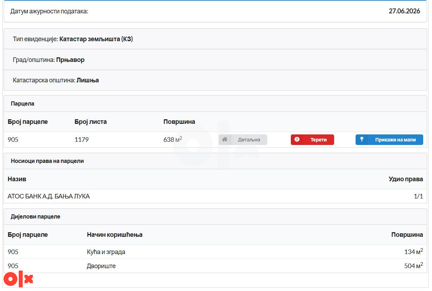Select the Парцела section header
Viewport: 432px width, 291px height.
[215, 104]
